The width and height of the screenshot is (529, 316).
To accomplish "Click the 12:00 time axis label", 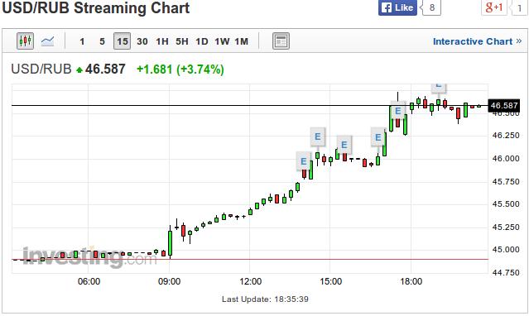I will tap(250, 281).
